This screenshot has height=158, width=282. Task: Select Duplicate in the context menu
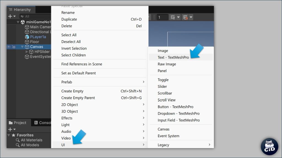click(x=69, y=19)
